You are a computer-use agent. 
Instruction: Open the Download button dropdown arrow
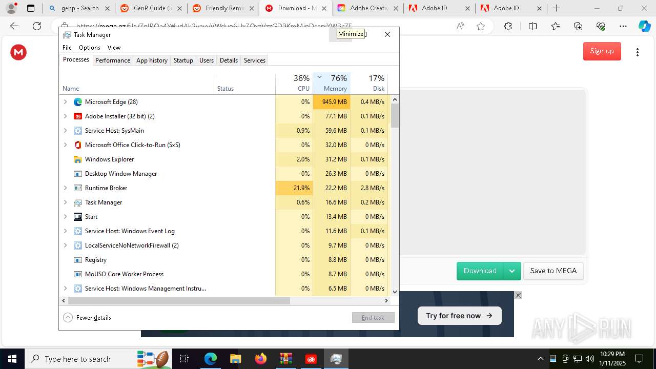point(512,271)
